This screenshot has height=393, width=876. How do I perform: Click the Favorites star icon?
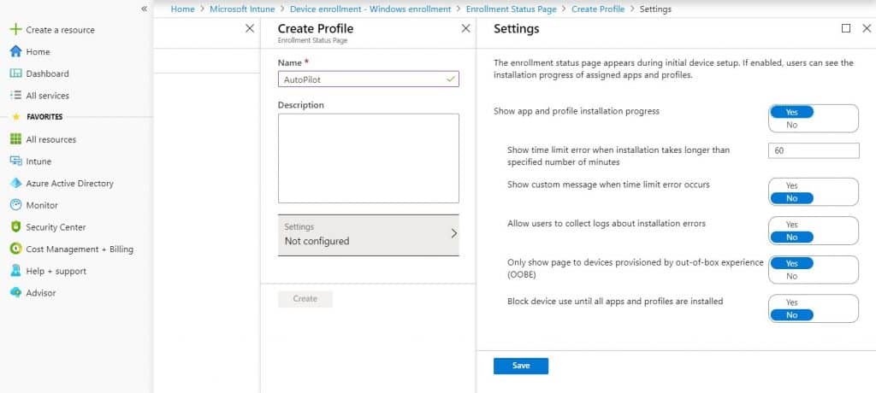pos(16,117)
